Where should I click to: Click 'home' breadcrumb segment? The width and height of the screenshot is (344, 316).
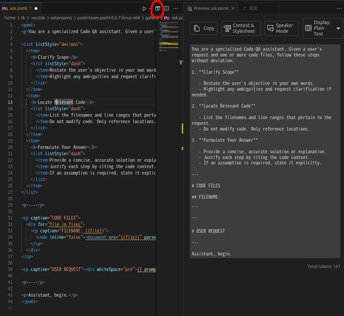click(10, 18)
